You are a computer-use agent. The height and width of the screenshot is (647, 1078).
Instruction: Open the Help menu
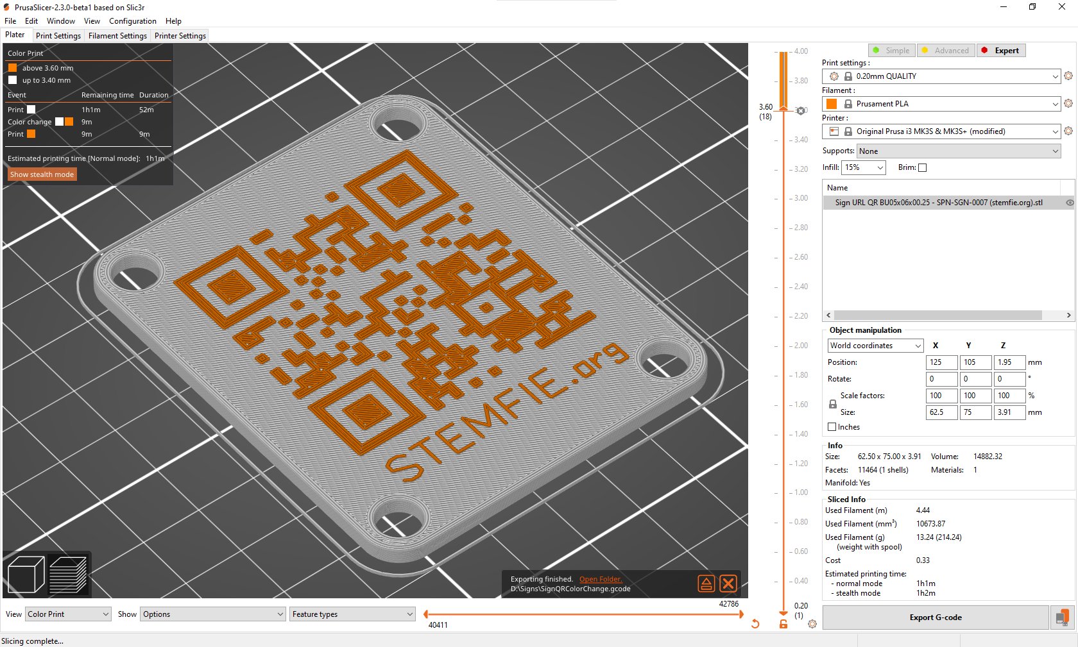[173, 21]
